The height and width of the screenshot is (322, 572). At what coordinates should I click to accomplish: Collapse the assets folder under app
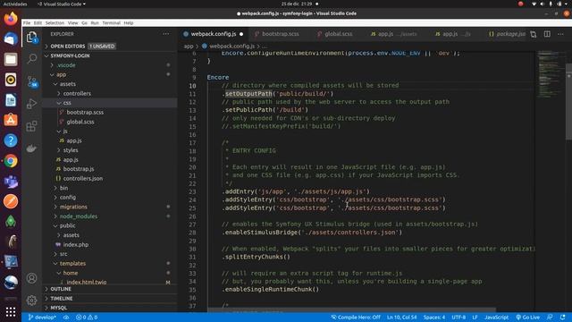68,84
